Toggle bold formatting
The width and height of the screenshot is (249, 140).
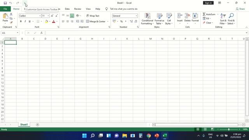(x=21, y=21)
